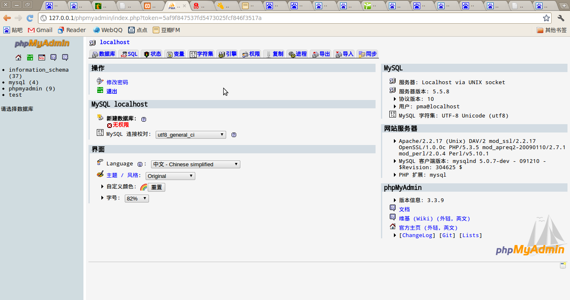Switch to the 权限 tab
570x300 pixels.
click(x=251, y=54)
